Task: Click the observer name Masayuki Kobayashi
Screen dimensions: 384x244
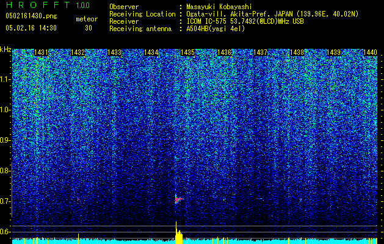Action: pyautogui.click(x=219, y=7)
